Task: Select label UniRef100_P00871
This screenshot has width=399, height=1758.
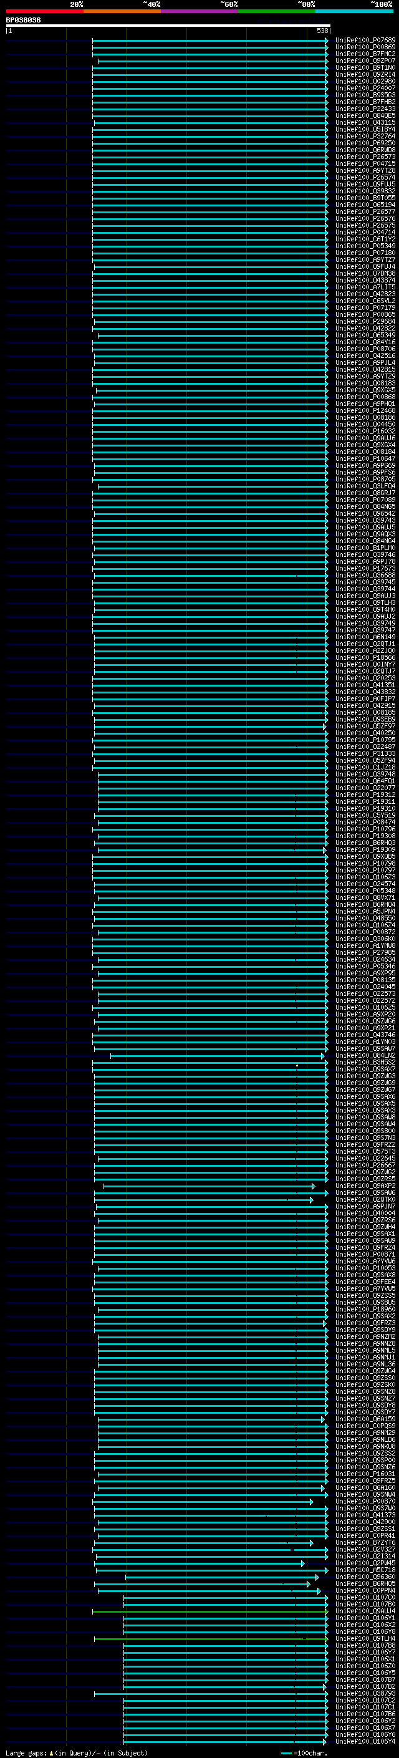Action: coord(365,1254)
